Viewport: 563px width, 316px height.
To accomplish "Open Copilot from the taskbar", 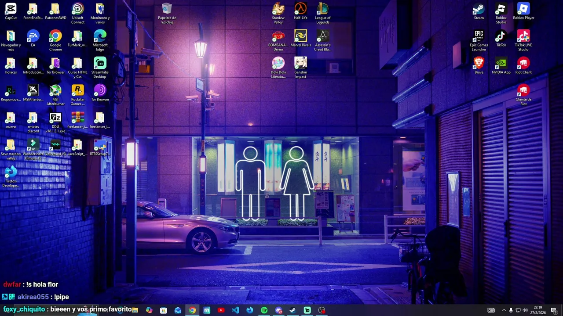I will tap(149, 310).
